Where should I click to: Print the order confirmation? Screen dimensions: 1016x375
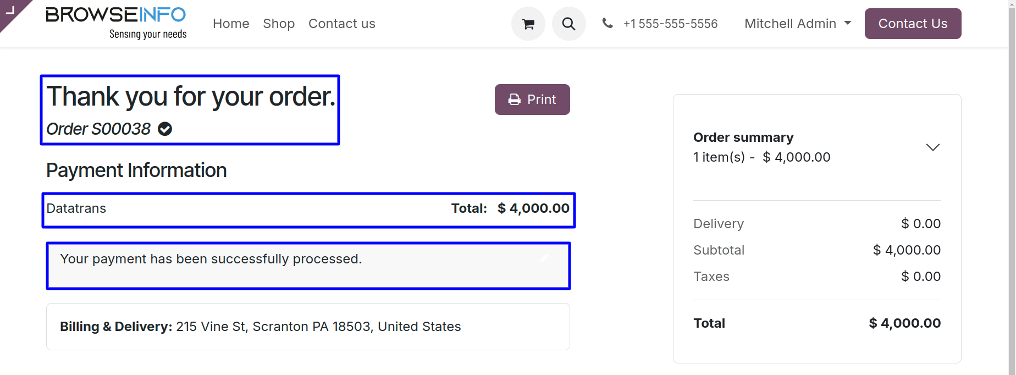[x=532, y=100]
